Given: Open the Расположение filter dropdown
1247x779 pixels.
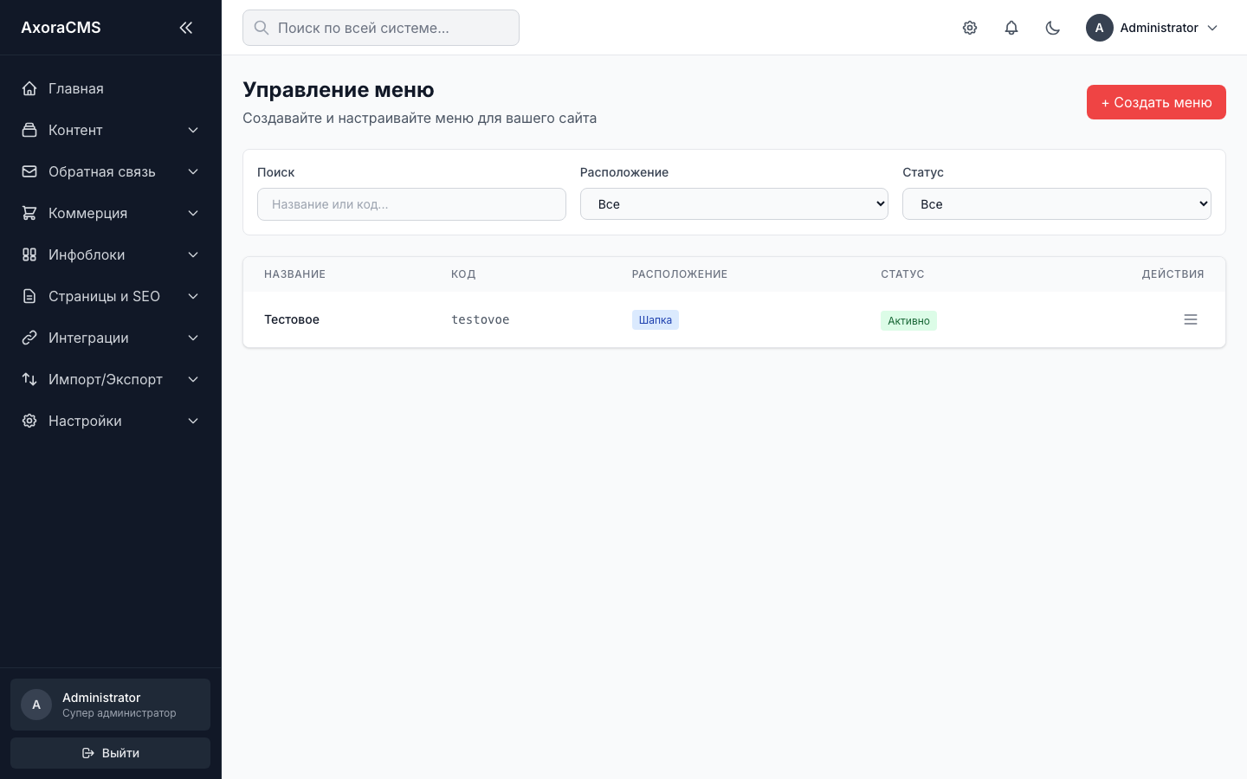Looking at the screenshot, I should [x=734, y=204].
